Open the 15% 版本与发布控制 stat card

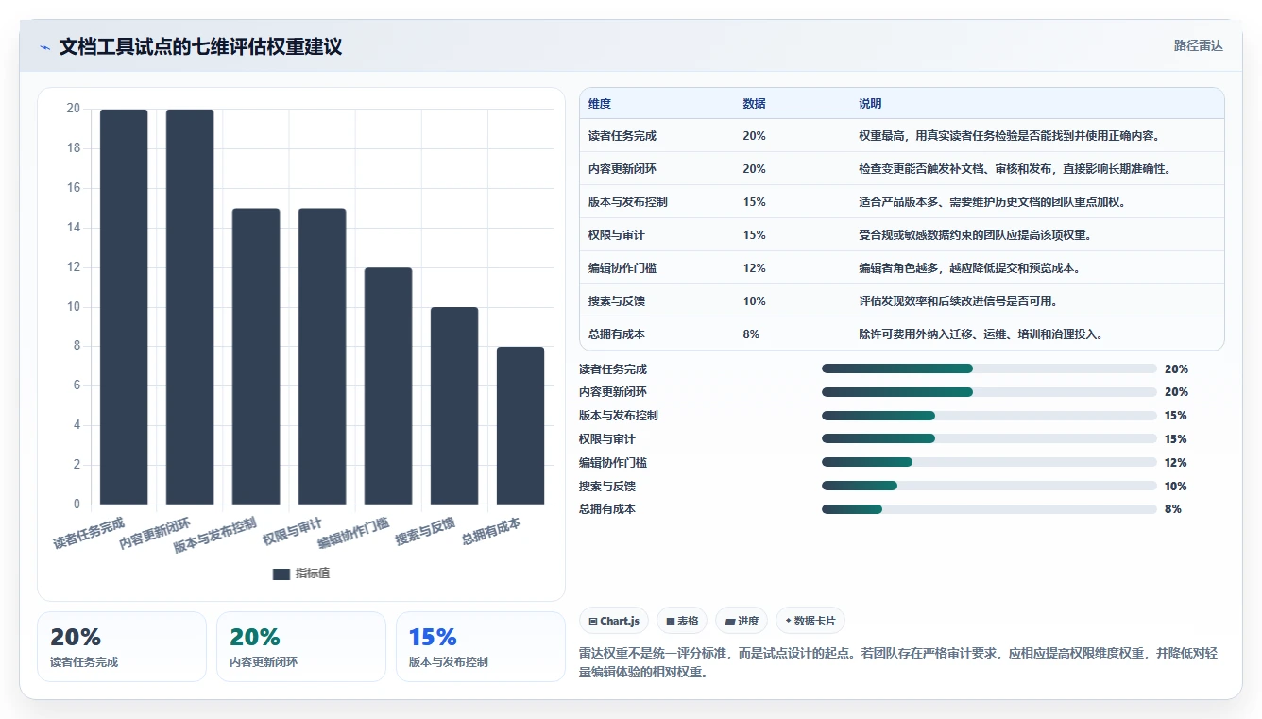481,646
